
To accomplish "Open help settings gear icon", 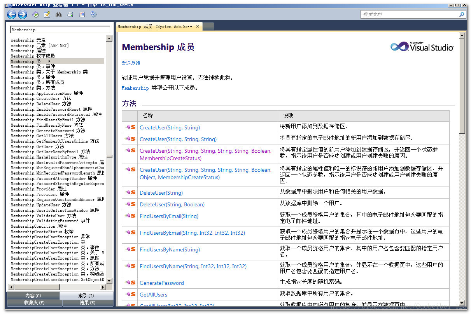I will 94,15.
